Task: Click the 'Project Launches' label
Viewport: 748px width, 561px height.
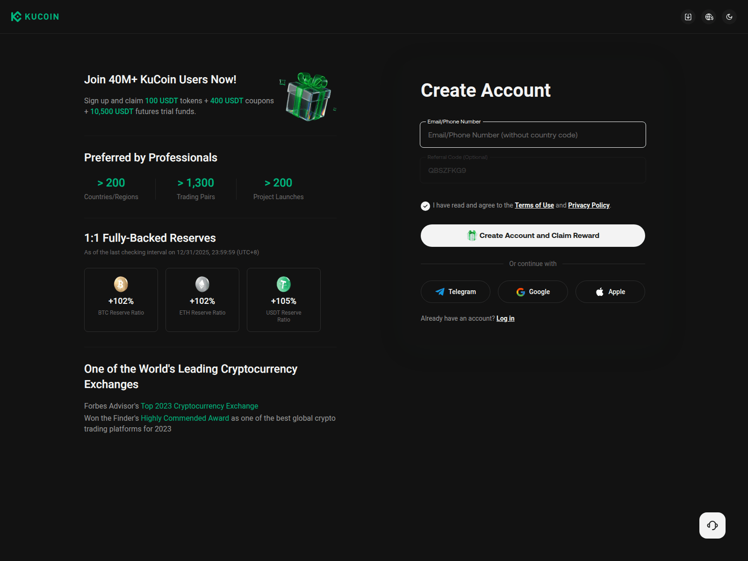Action: (279, 197)
